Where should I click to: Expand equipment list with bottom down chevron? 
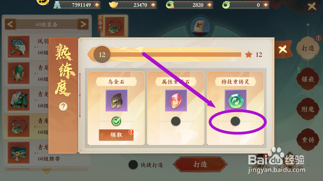point(47,171)
